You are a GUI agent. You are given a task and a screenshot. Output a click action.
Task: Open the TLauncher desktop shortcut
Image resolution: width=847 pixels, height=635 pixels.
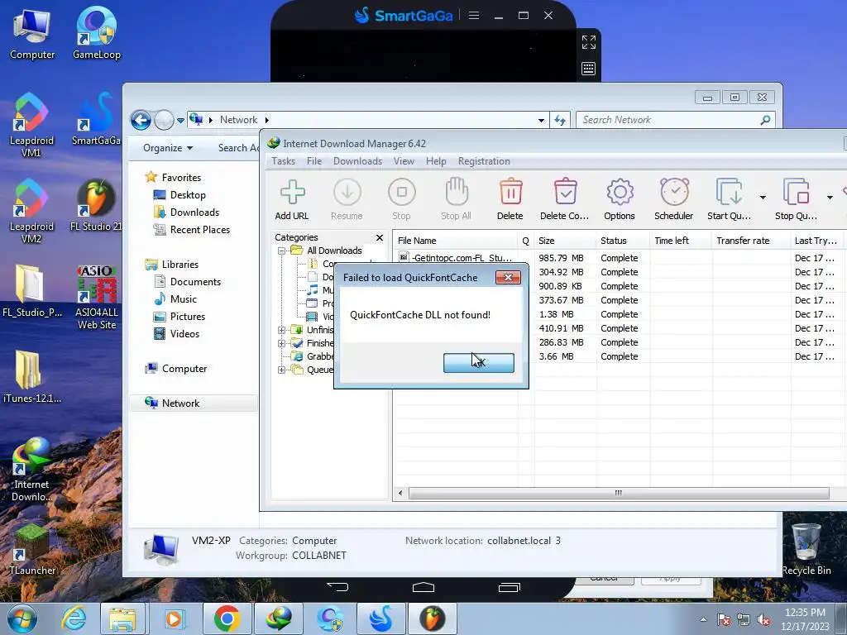(32, 550)
